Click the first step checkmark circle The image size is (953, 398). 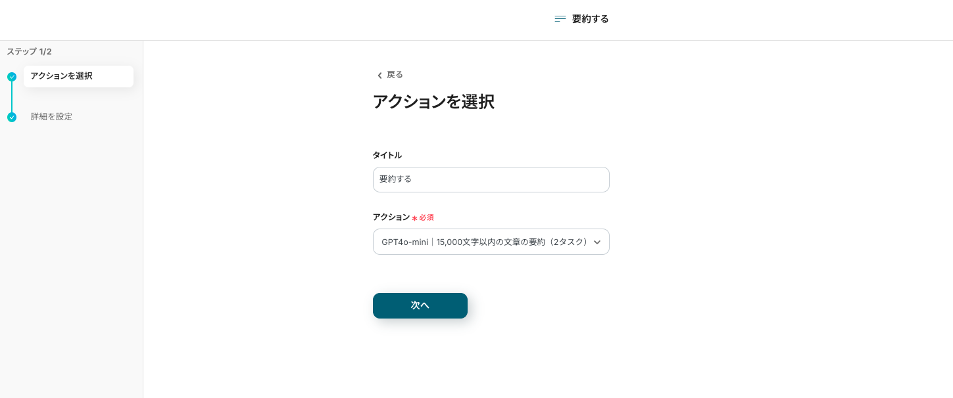[x=12, y=77]
